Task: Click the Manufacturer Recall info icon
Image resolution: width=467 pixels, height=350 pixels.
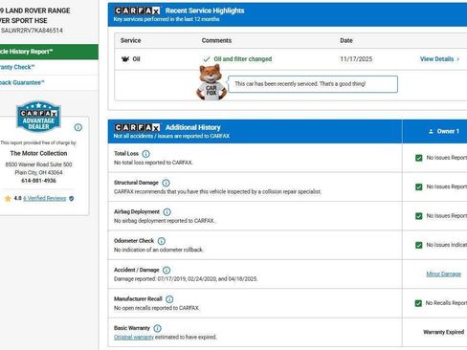Action: [169, 299]
